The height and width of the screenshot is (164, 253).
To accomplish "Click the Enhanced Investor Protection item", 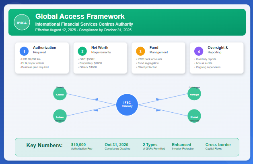I will (183, 146).
